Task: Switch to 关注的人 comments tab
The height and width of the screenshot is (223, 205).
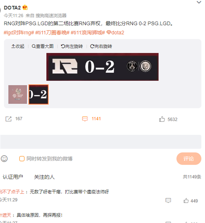Action: [x=44, y=177]
